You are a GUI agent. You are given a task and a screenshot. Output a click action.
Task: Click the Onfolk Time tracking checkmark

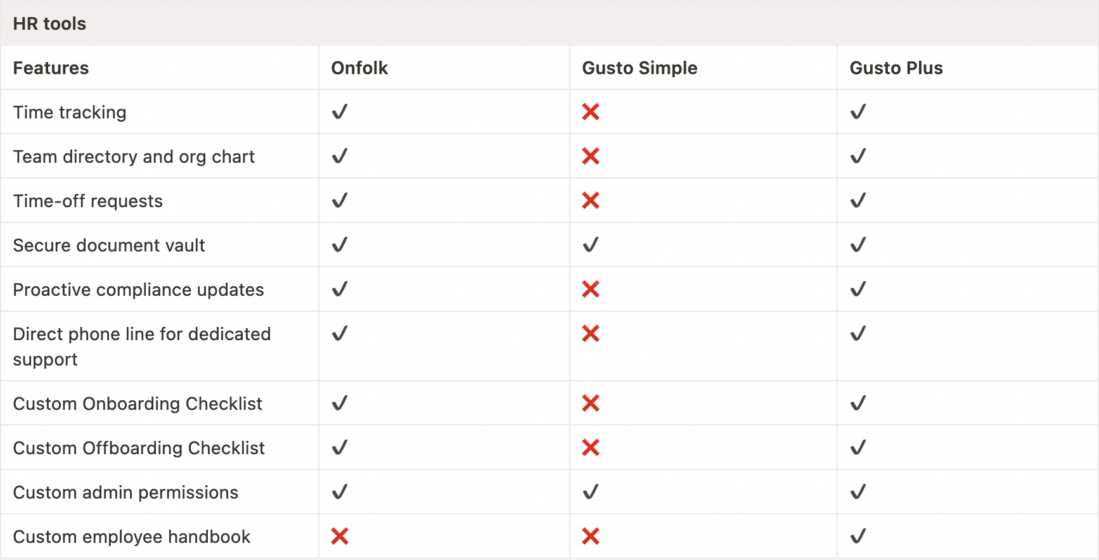point(340,112)
